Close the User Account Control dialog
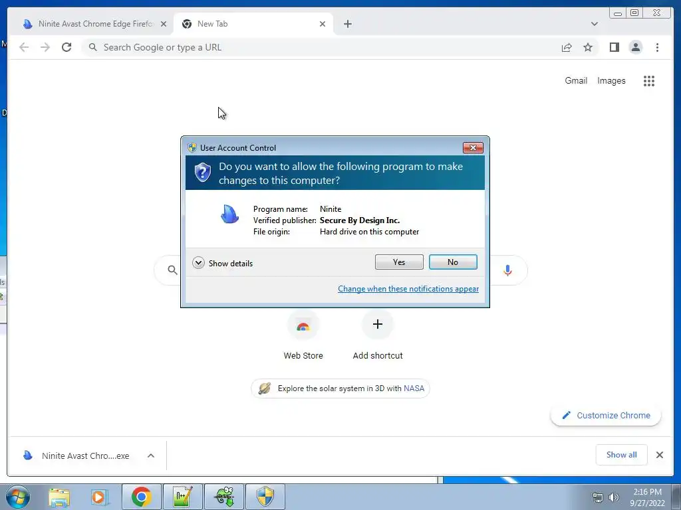Image resolution: width=681 pixels, height=510 pixels. tap(473, 148)
